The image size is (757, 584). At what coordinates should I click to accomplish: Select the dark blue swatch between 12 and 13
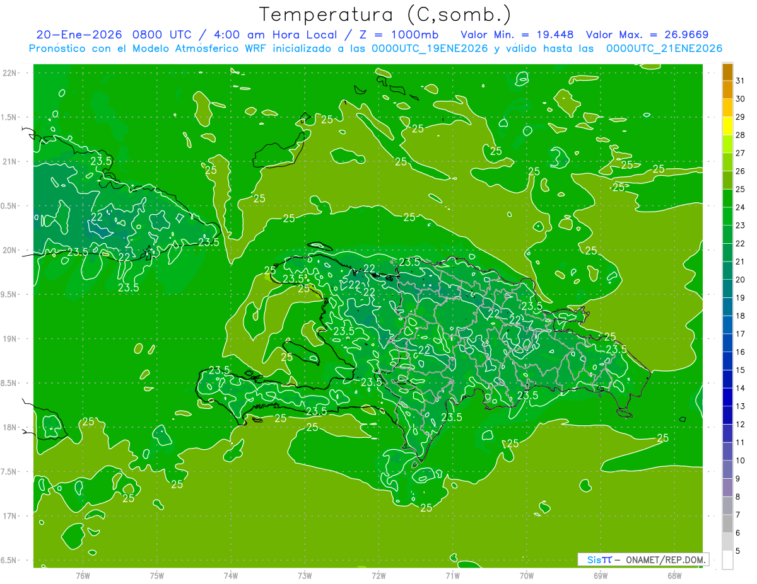(727, 415)
